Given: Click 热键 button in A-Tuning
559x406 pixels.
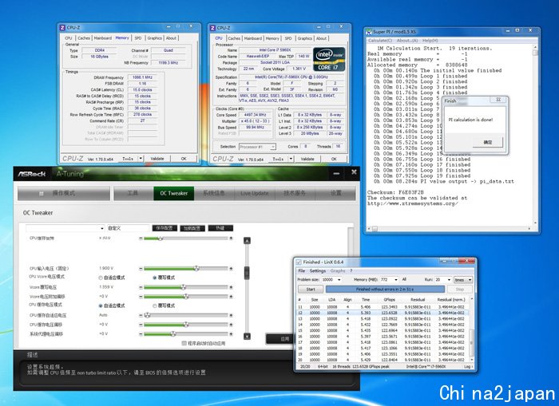Looking at the screenshot, I should coord(220,228).
